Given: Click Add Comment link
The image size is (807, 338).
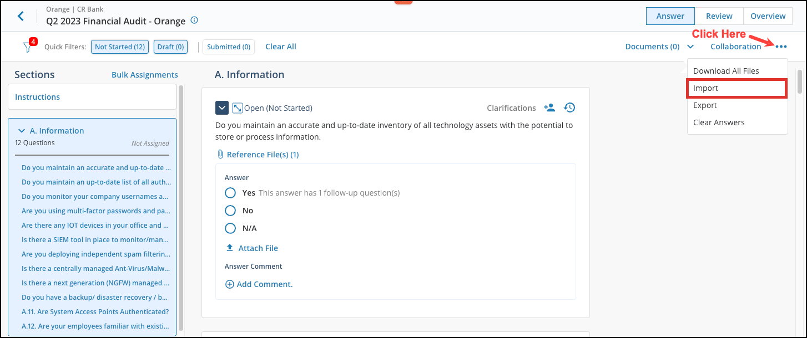Looking at the screenshot, I should [265, 284].
